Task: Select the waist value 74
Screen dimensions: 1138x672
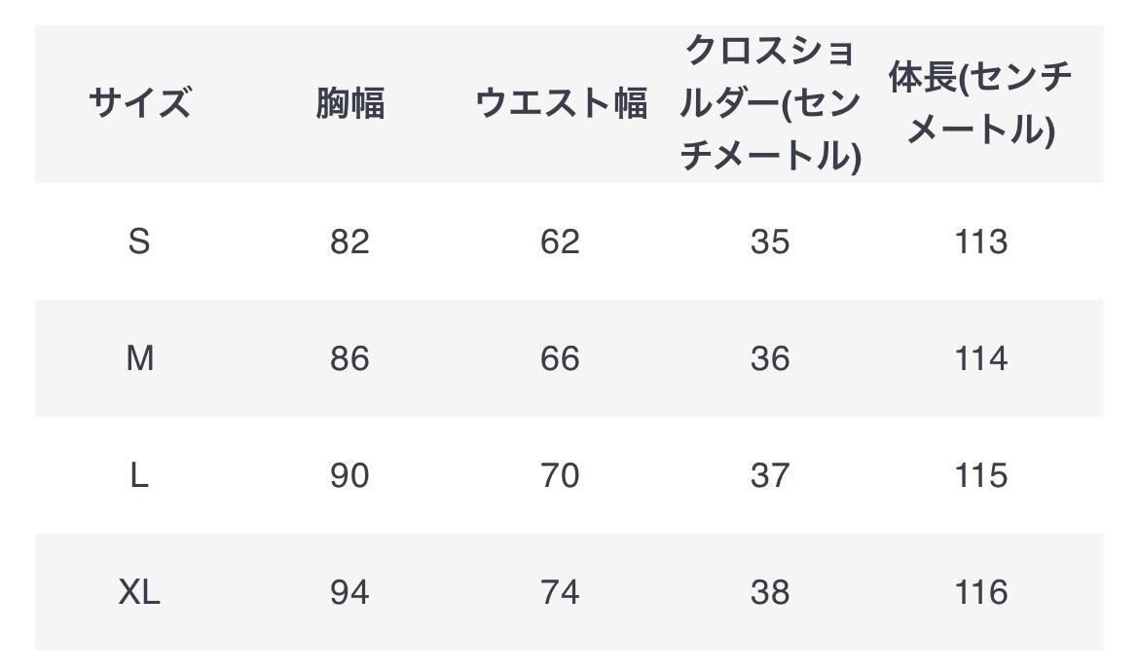Action: (560, 592)
